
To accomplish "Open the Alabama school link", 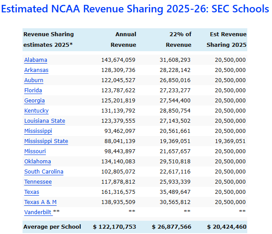I will pos(36,60).
